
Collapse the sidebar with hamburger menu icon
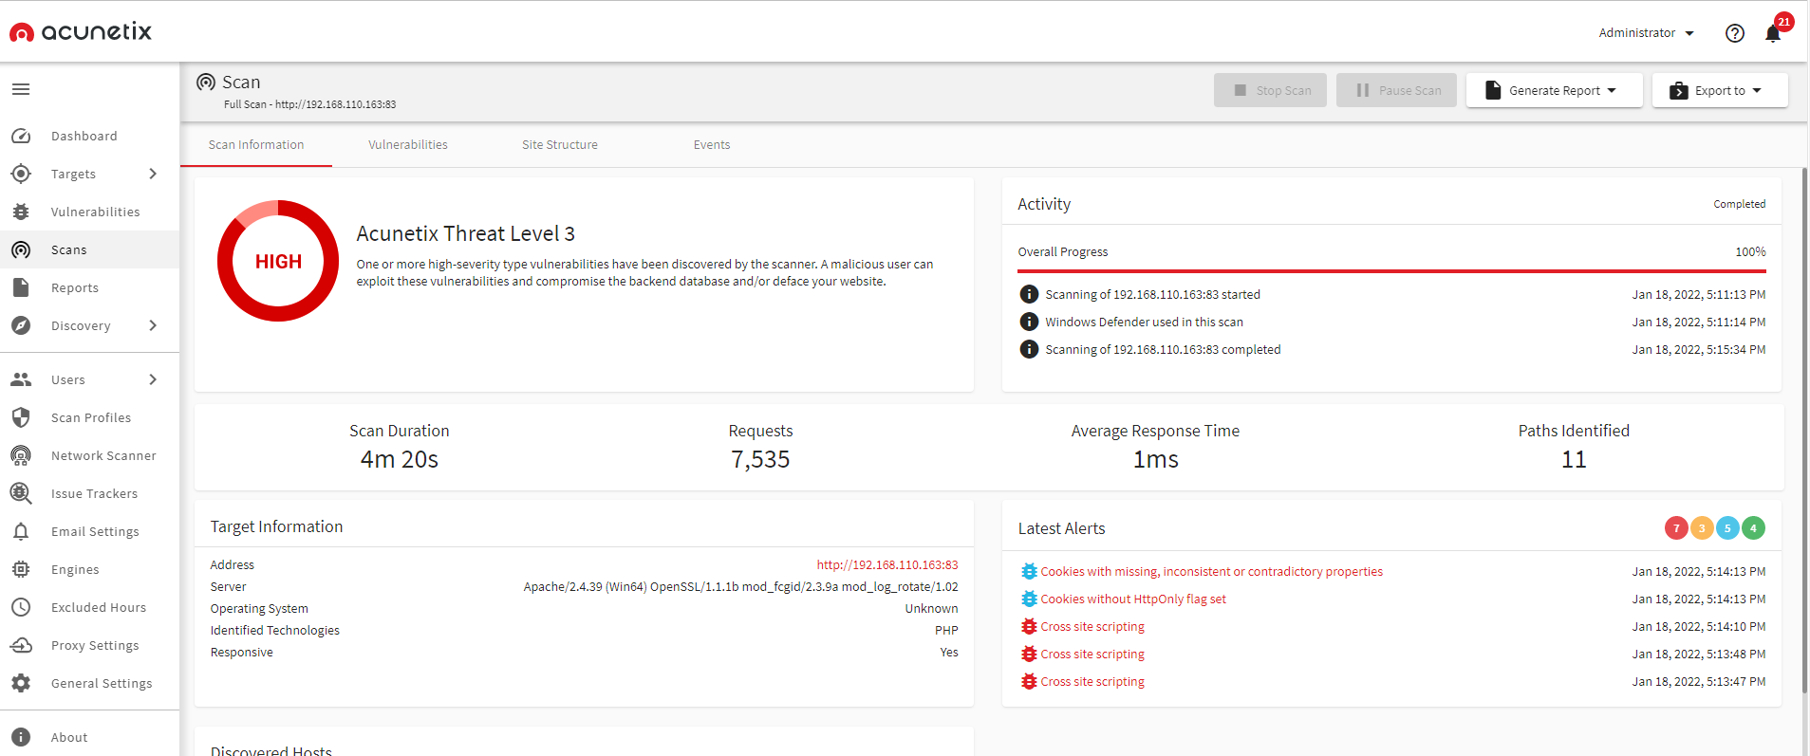click(21, 89)
